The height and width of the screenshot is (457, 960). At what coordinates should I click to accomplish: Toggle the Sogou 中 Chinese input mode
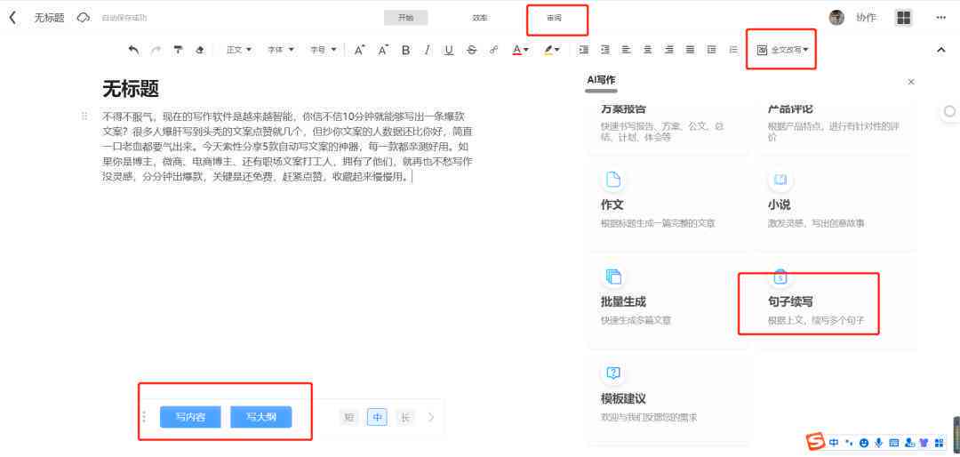point(834,442)
